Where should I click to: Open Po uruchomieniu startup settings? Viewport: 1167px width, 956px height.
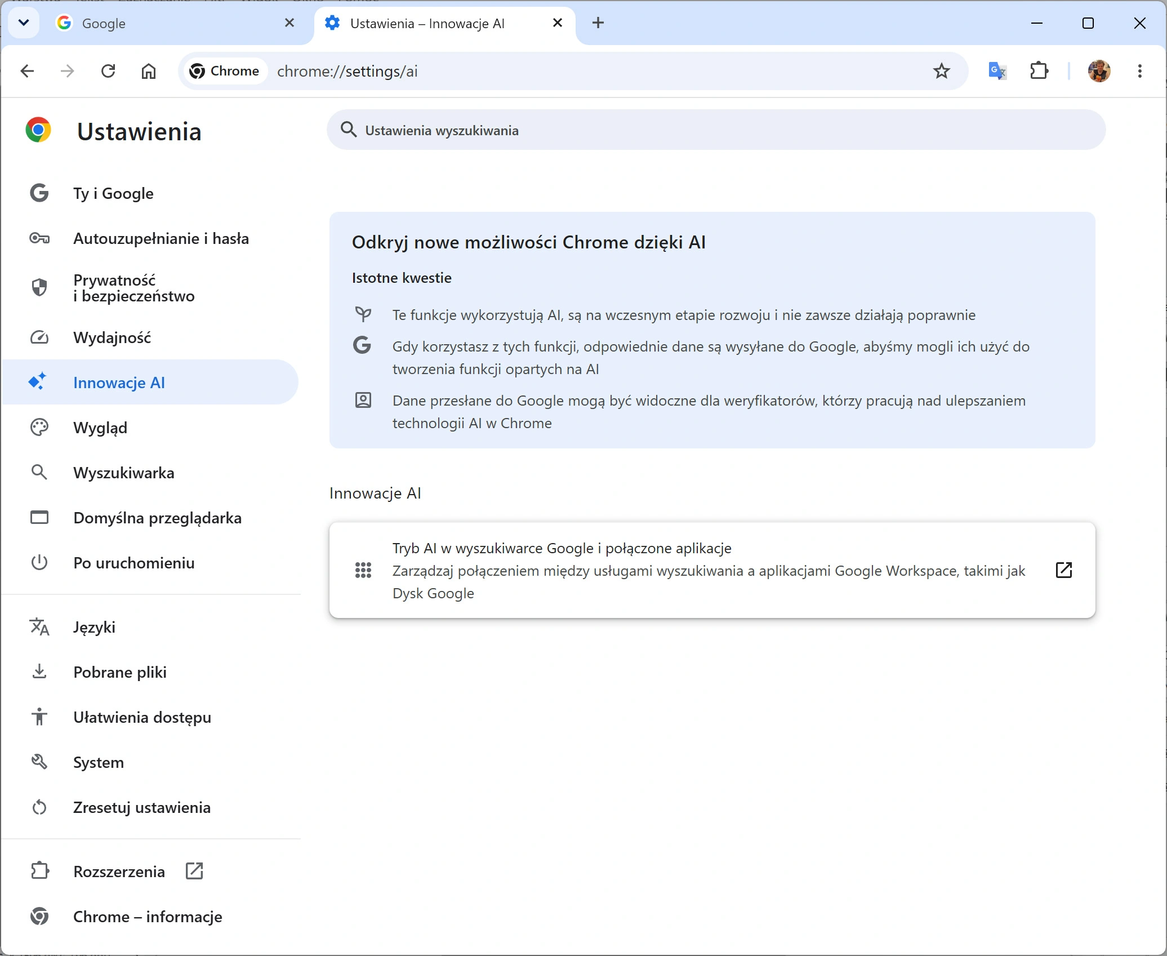point(150,563)
